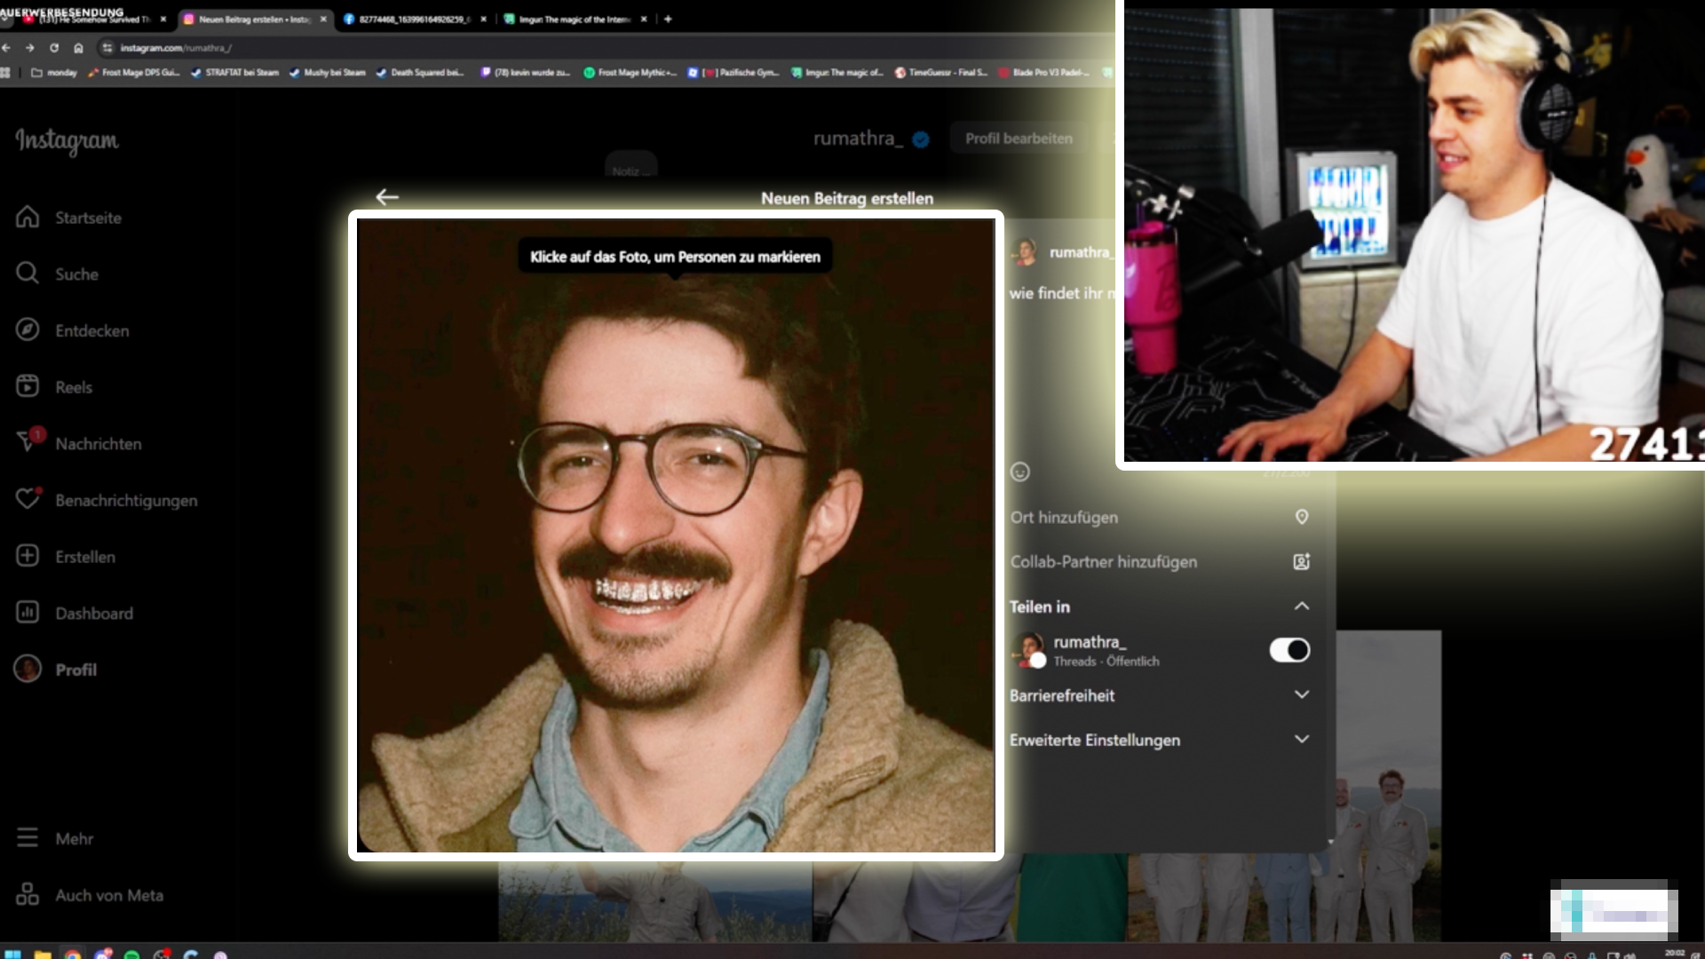Screen dimensions: 1705x959
Task: Click the Ort hinzufügen field
Action: pos(1160,517)
